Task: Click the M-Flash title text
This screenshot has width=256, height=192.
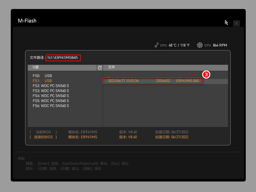Action: [27, 21]
